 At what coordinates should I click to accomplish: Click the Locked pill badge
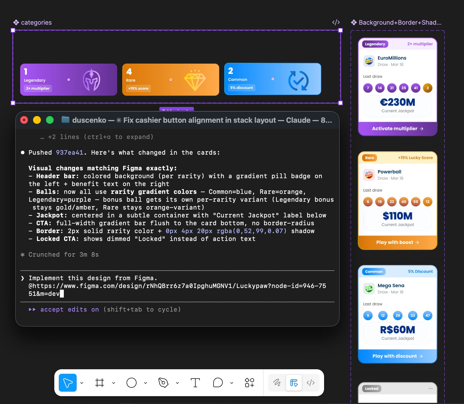click(372, 389)
